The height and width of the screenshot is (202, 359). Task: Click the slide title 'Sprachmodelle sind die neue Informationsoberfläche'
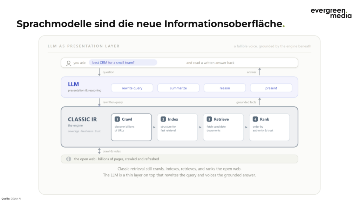pyautogui.click(x=150, y=23)
